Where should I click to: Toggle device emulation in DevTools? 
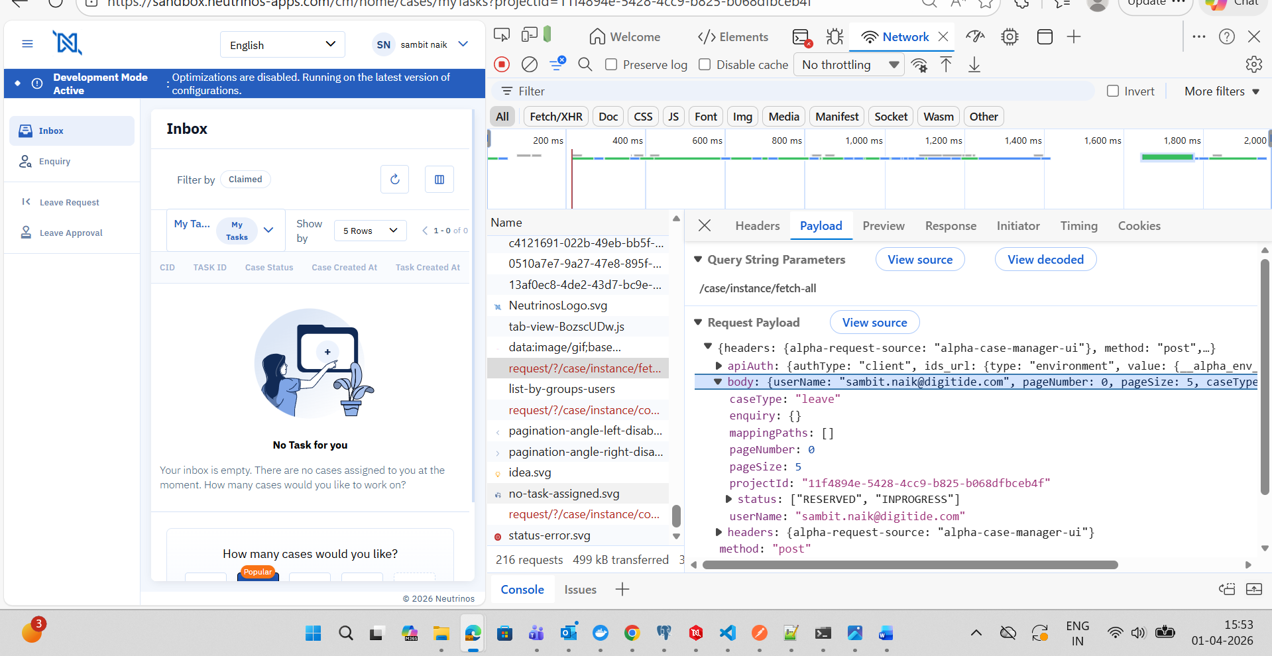click(x=530, y=35)
